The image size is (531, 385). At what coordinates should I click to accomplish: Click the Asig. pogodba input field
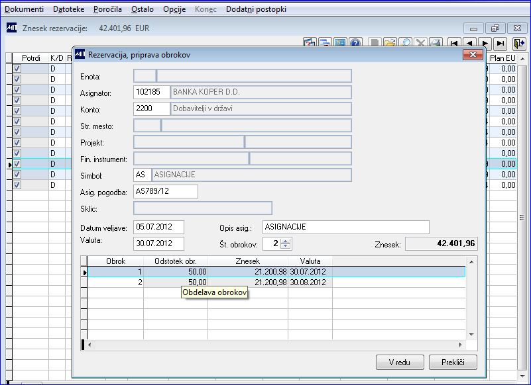point(166,191)
